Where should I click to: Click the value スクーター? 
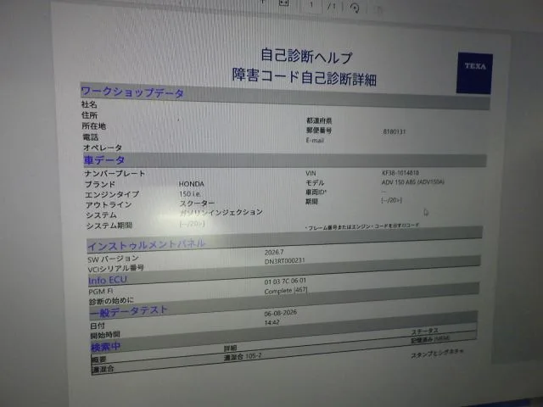(198, 203)
